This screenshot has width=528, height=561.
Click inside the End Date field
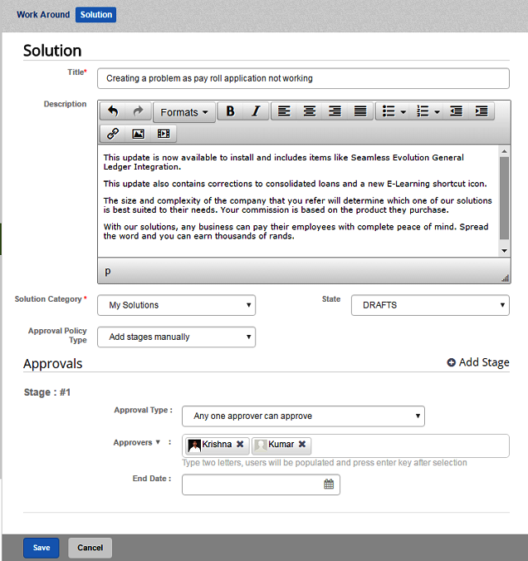point(261,485)
